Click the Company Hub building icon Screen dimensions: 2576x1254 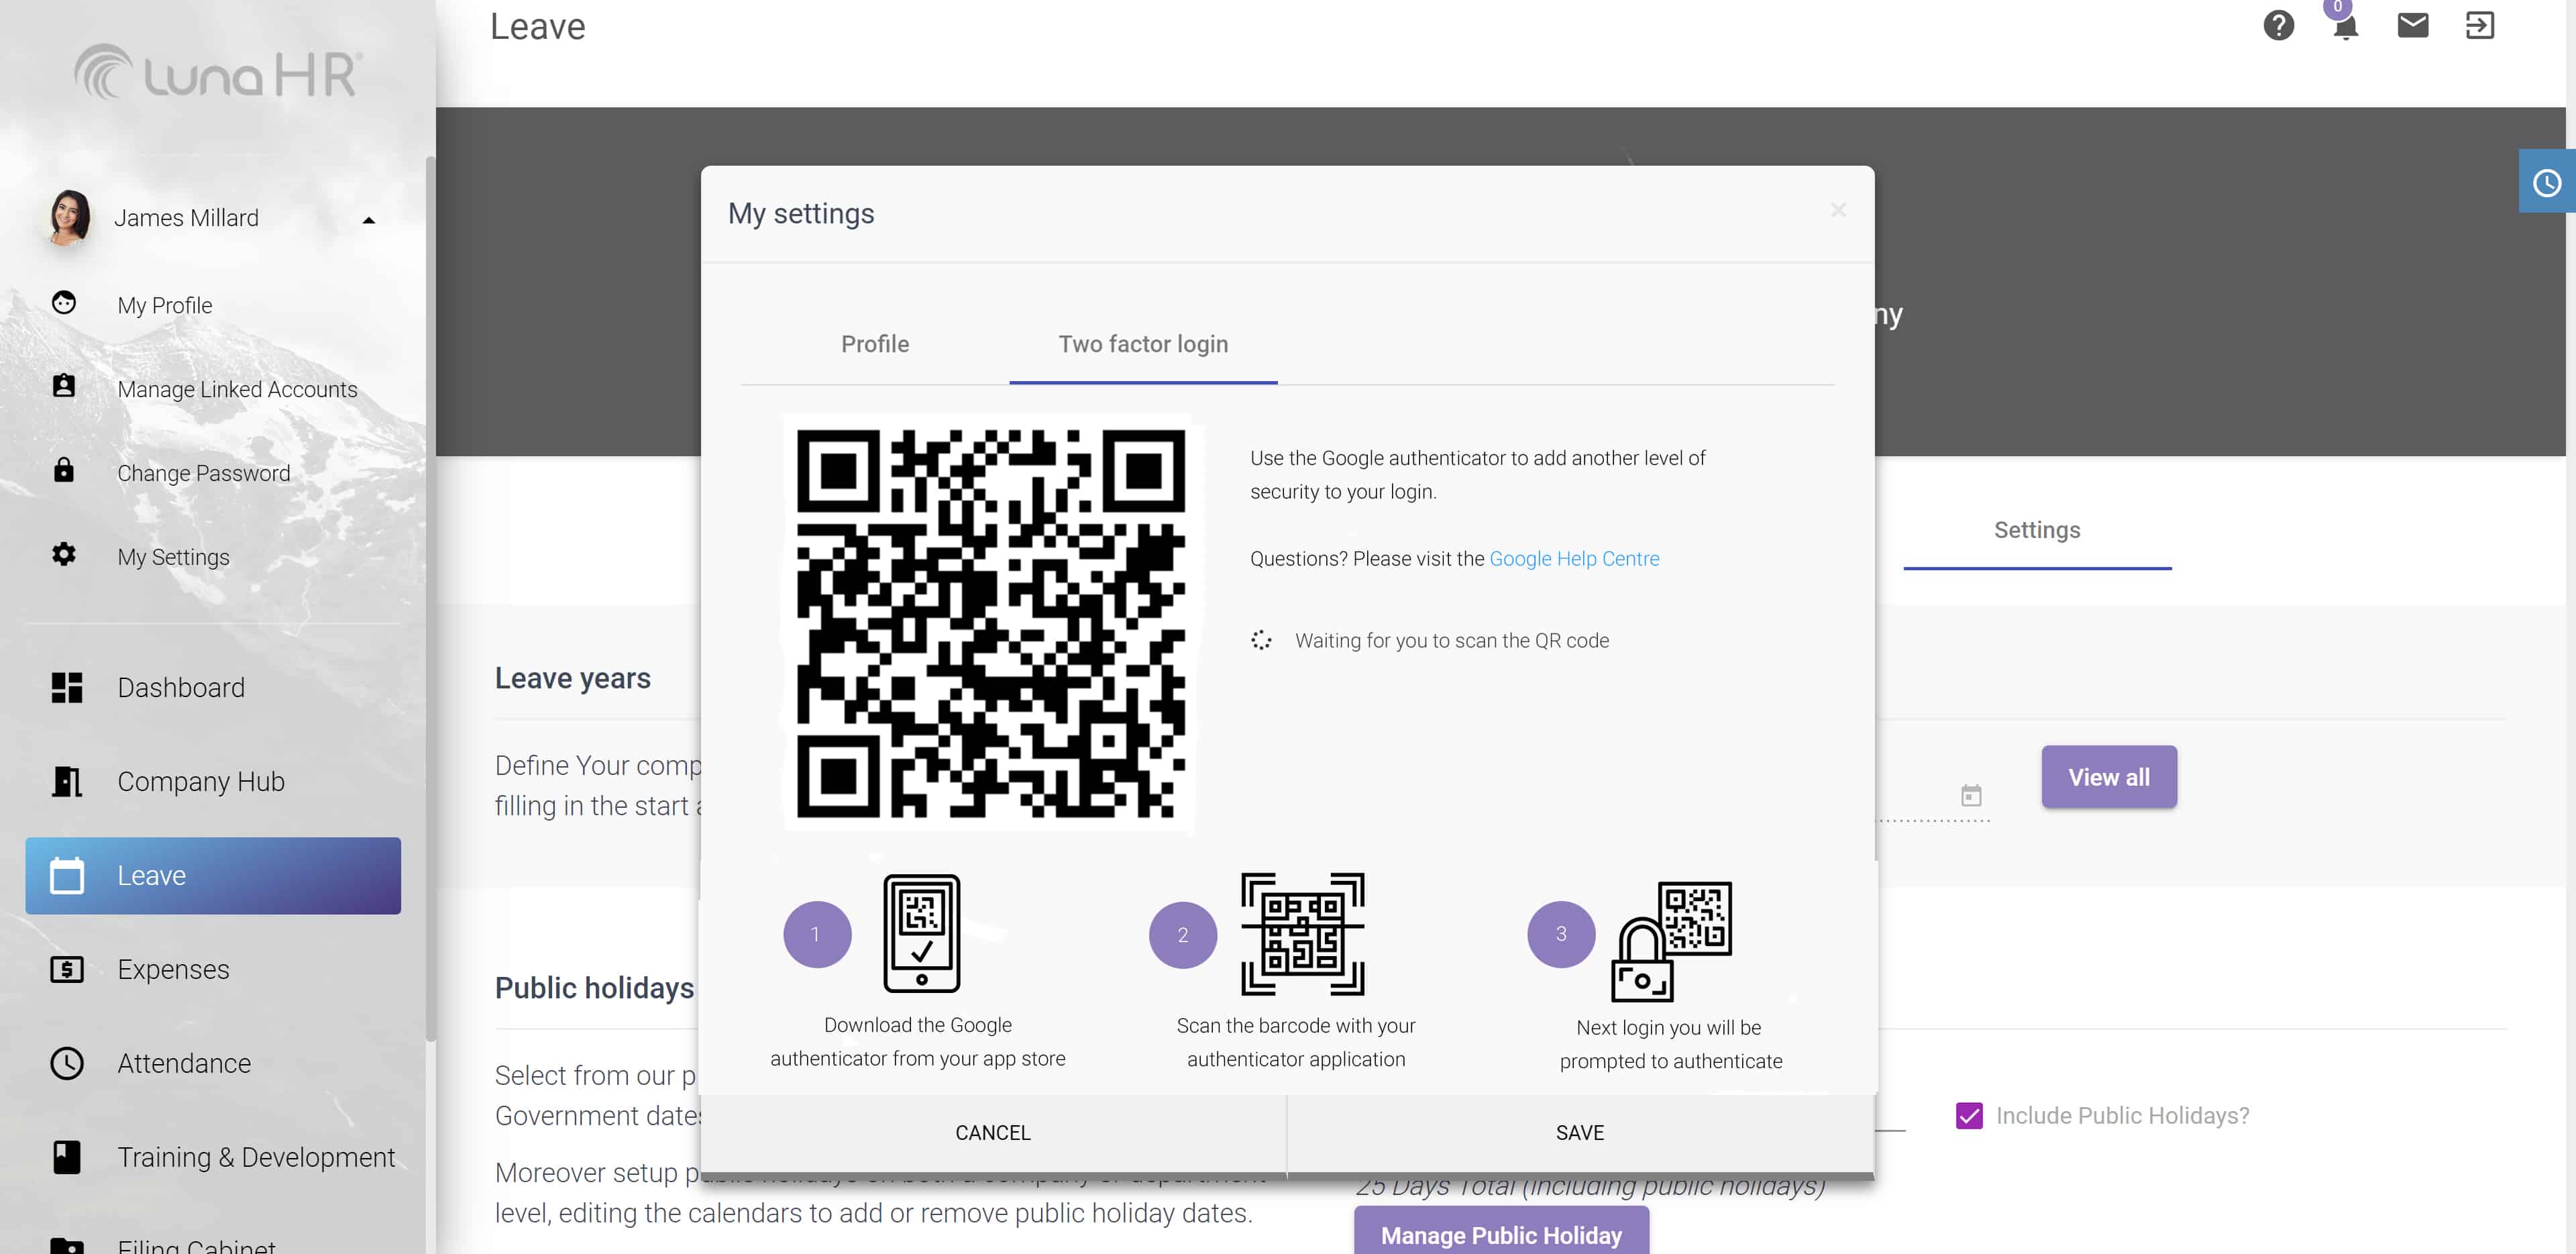[67, 781]
